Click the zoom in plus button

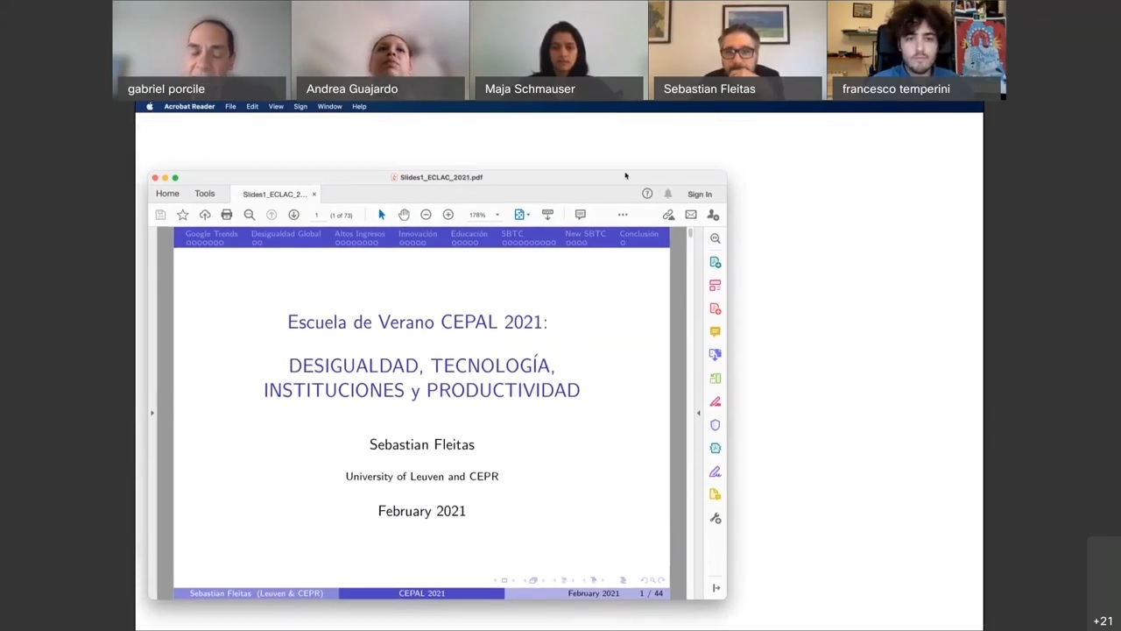(x=448, y=215)
